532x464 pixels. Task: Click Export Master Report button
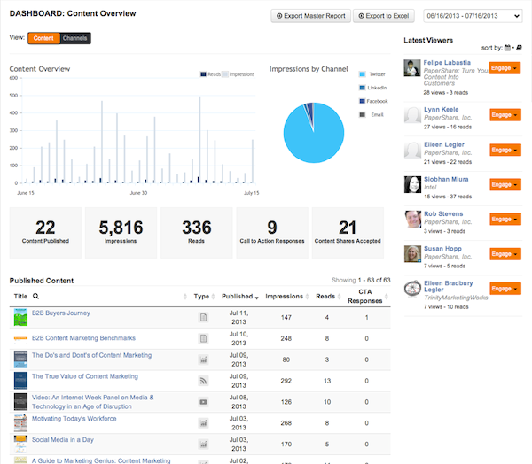(310, 16)
